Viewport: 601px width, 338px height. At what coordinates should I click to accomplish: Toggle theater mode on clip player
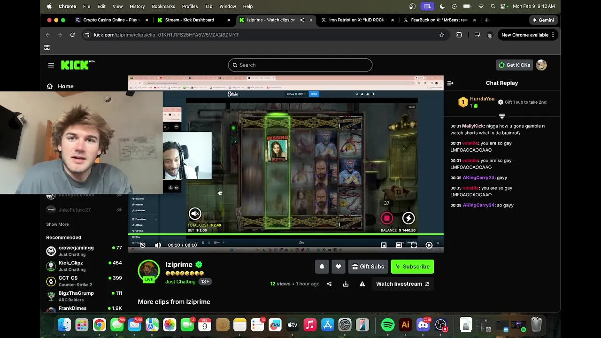399,245
